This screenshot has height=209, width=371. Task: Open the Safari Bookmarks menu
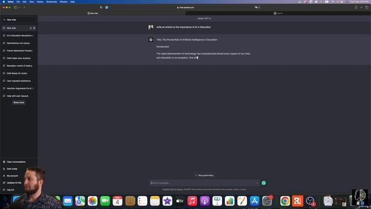pyautogui.click(x=52, y=2)
